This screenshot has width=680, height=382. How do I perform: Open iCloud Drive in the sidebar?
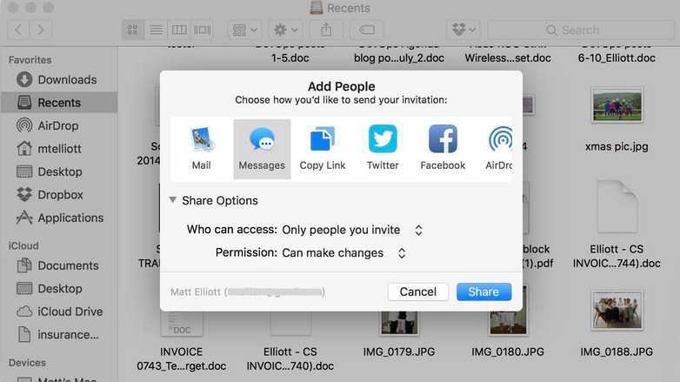[59, 312]
